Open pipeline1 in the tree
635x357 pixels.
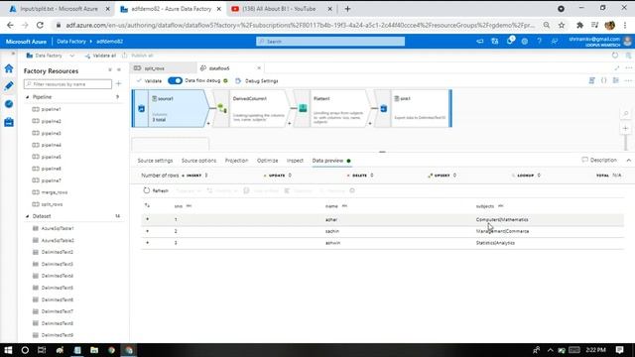coord(51,109)
